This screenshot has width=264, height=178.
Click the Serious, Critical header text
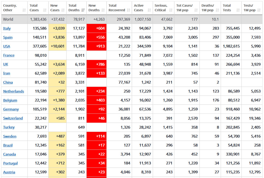[x=161, y=8]
